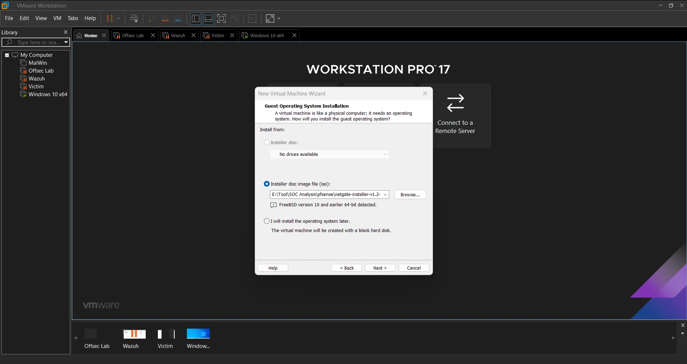Viewport: 687px width, 364px height.
Task: Select the Installer disc radio button
Action: [266, 142]
